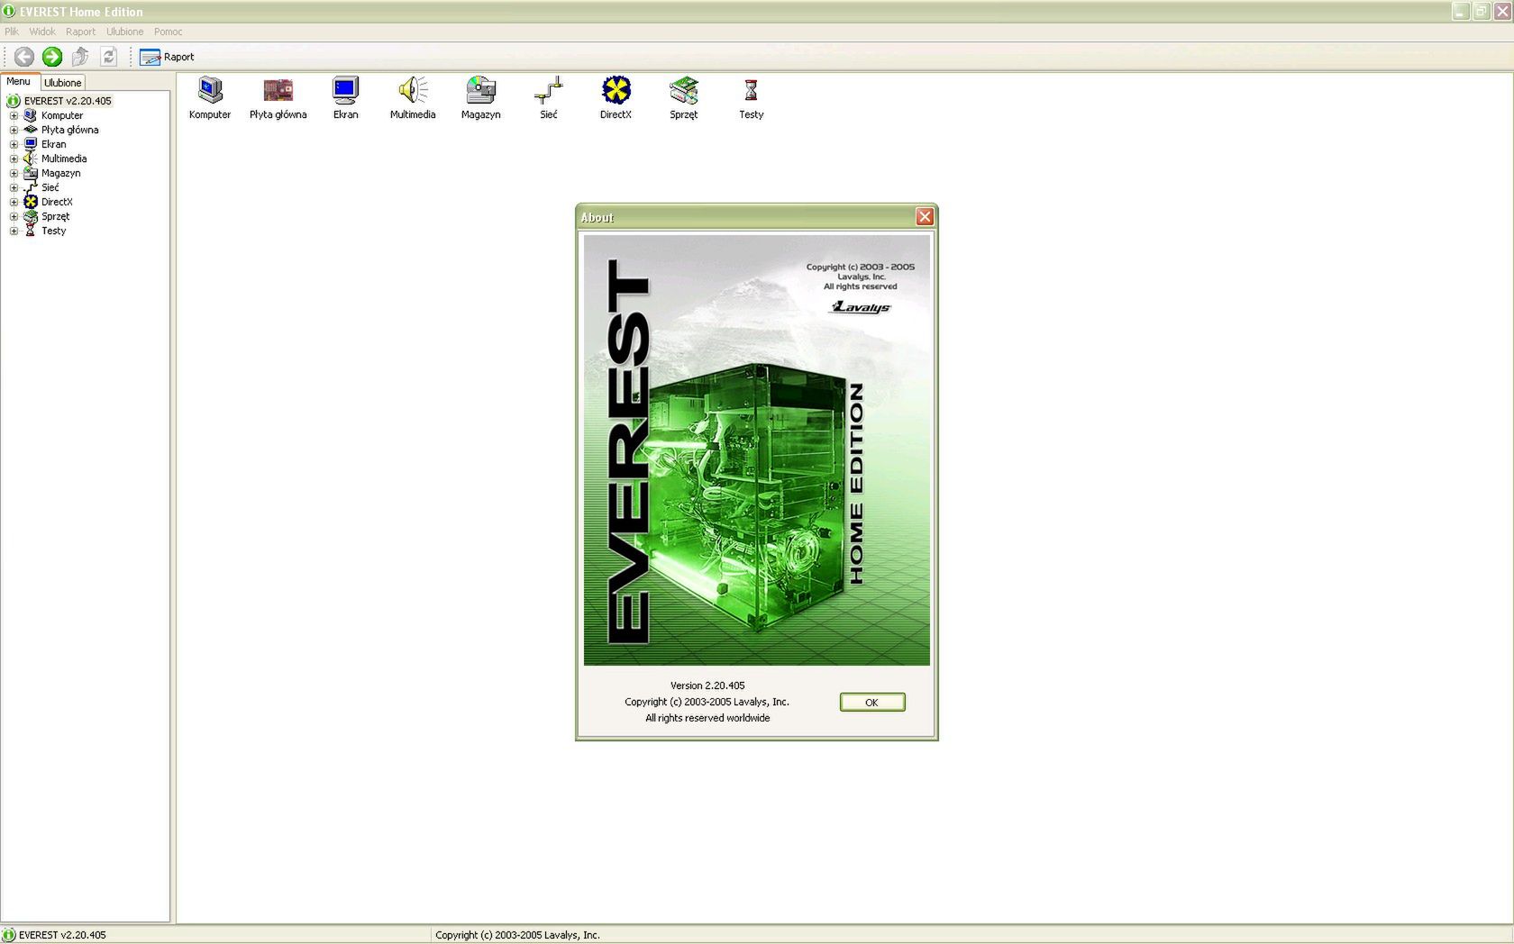Select Płyta główna in the tree
Viewport: 1514px width, 944px height.
69,130
